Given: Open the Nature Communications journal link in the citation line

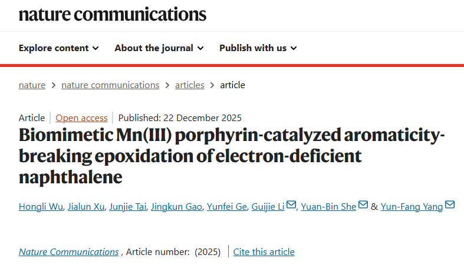Looking at the screenshot, I should point(68,252).
